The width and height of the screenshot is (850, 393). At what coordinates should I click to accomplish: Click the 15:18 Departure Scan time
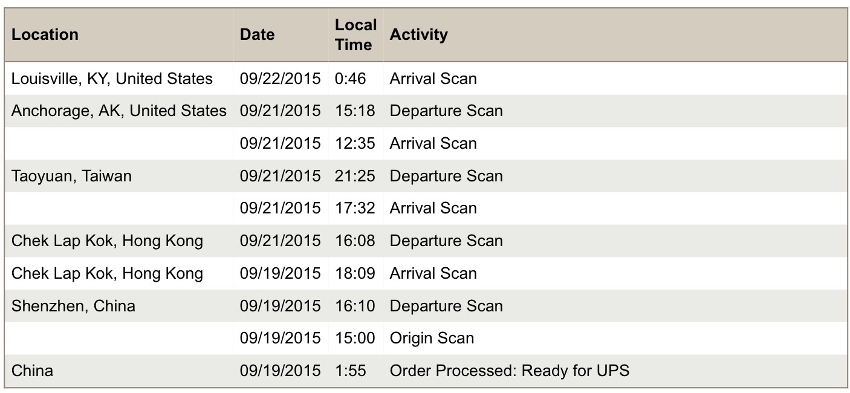(x=355, y=111)
